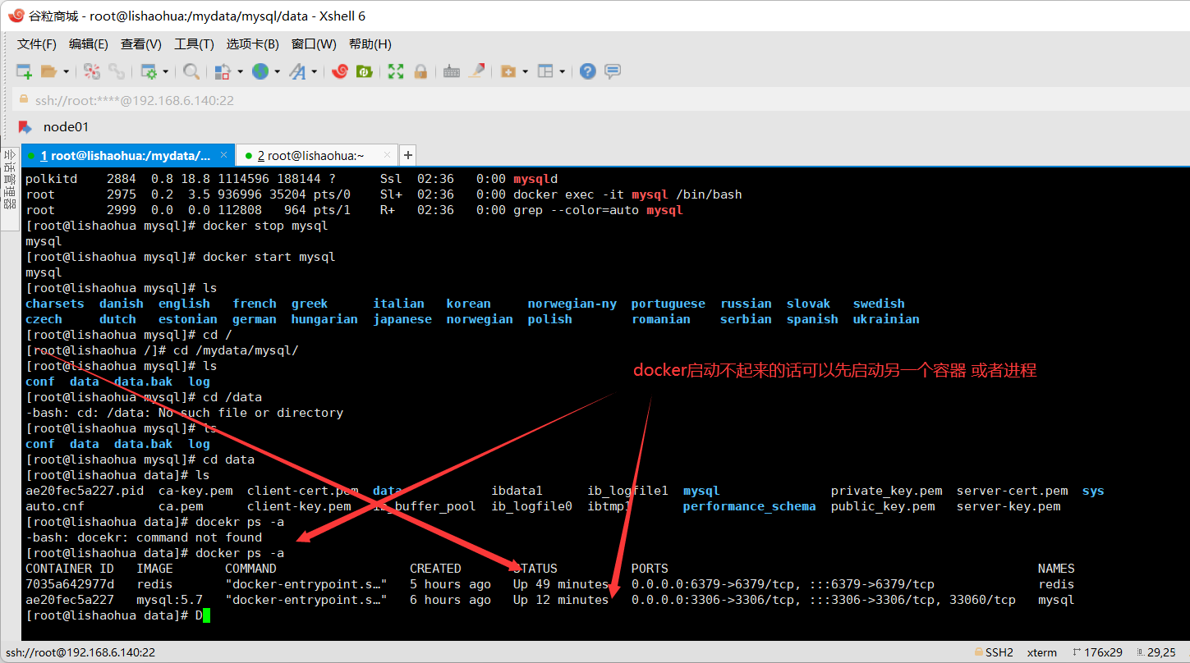
Task: Click 'mysql:5.7' image cell
Action: tap(169, 600)
